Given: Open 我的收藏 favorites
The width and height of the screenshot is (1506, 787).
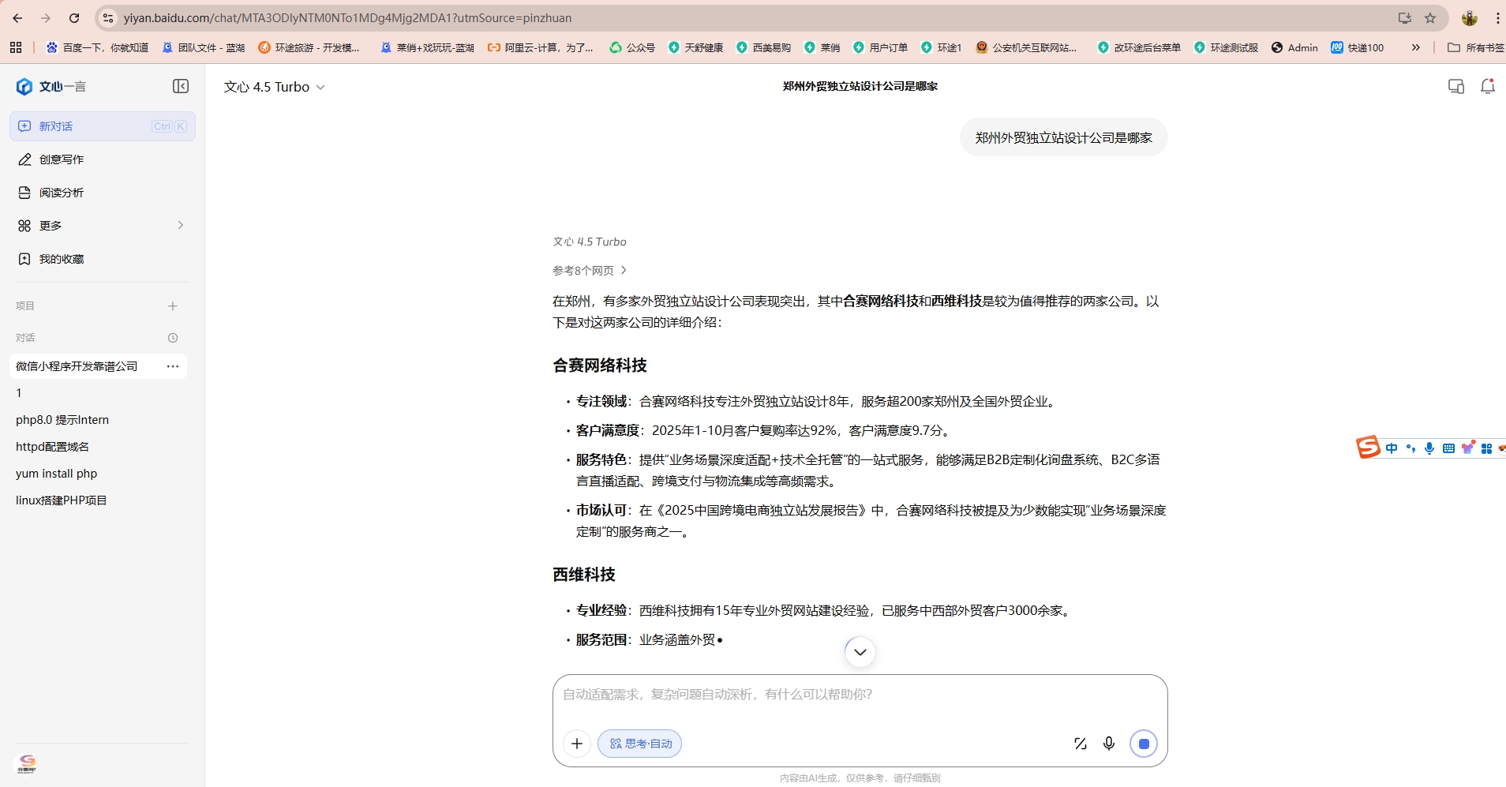Looking at the screenshot, I should [60, 258].
